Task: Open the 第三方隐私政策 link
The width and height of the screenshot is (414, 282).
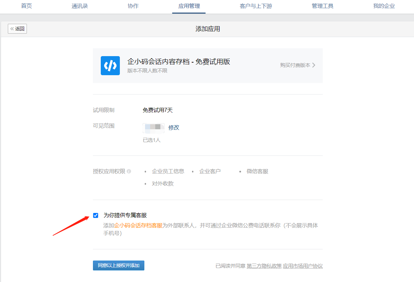Action: point(264,266)
